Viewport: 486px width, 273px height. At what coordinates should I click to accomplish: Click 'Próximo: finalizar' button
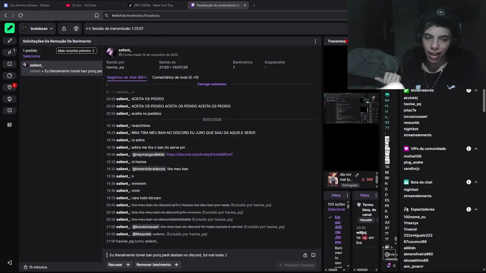tap(297, 265)
